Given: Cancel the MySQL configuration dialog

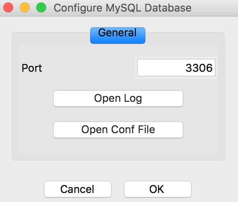Looking at the screenshot, I should [78, 189].
